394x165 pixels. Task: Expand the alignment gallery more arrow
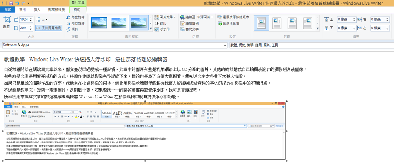[x=318, y=28]
